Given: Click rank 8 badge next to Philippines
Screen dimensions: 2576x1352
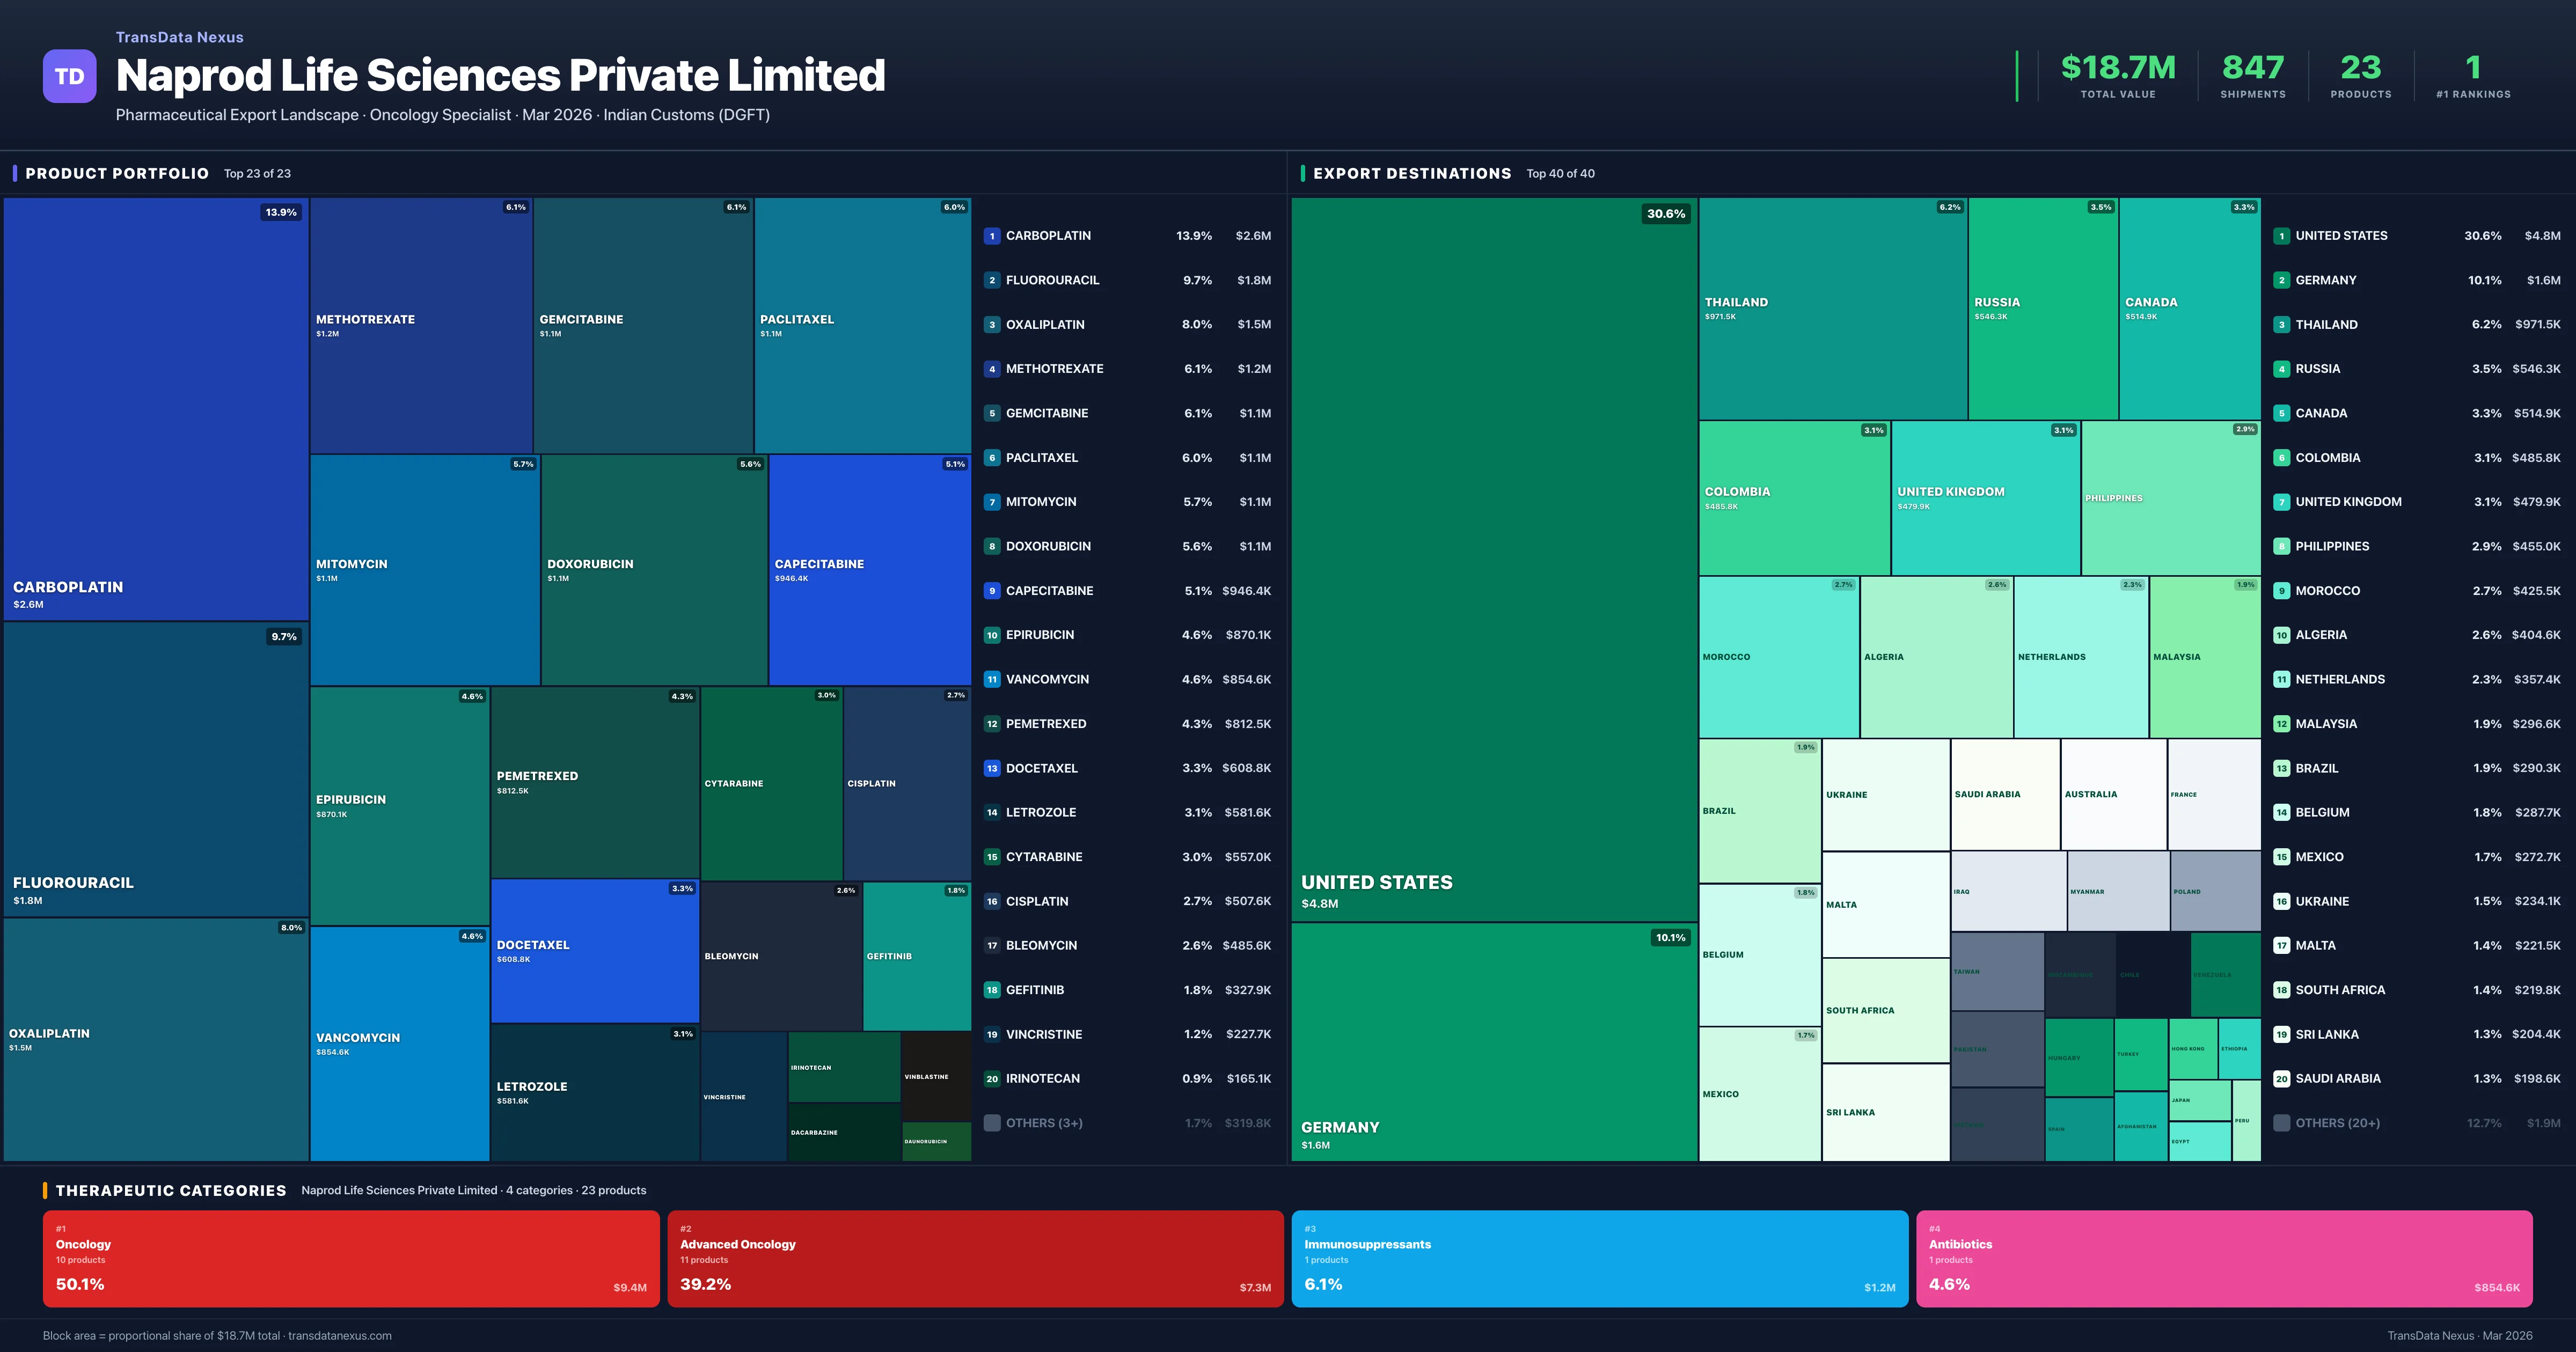Looking at the screenshot, I should tap(2281, 546).
